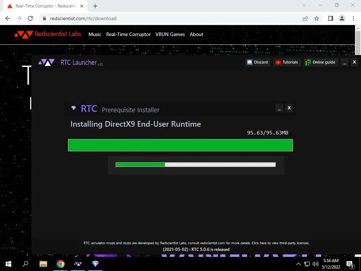Click Installing DirectX9 End-User Runtime heading
This screenshot has width=361, height=271.
pyautogui.click(x=136, y=124)
